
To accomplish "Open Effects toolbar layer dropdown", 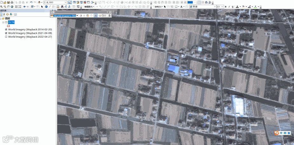I will click(x=77, y=15).
